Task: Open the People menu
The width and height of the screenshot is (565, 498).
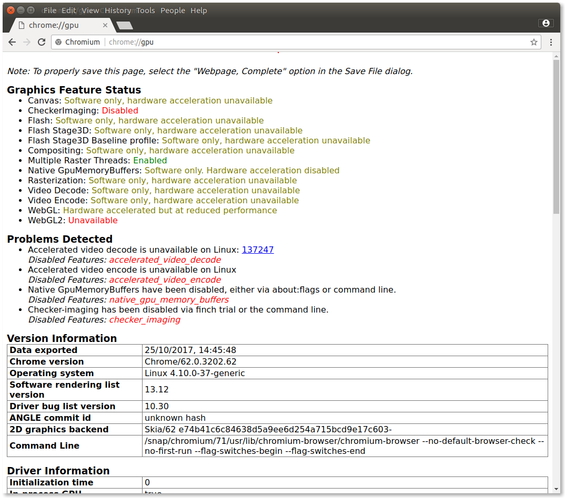Action: 173,11
